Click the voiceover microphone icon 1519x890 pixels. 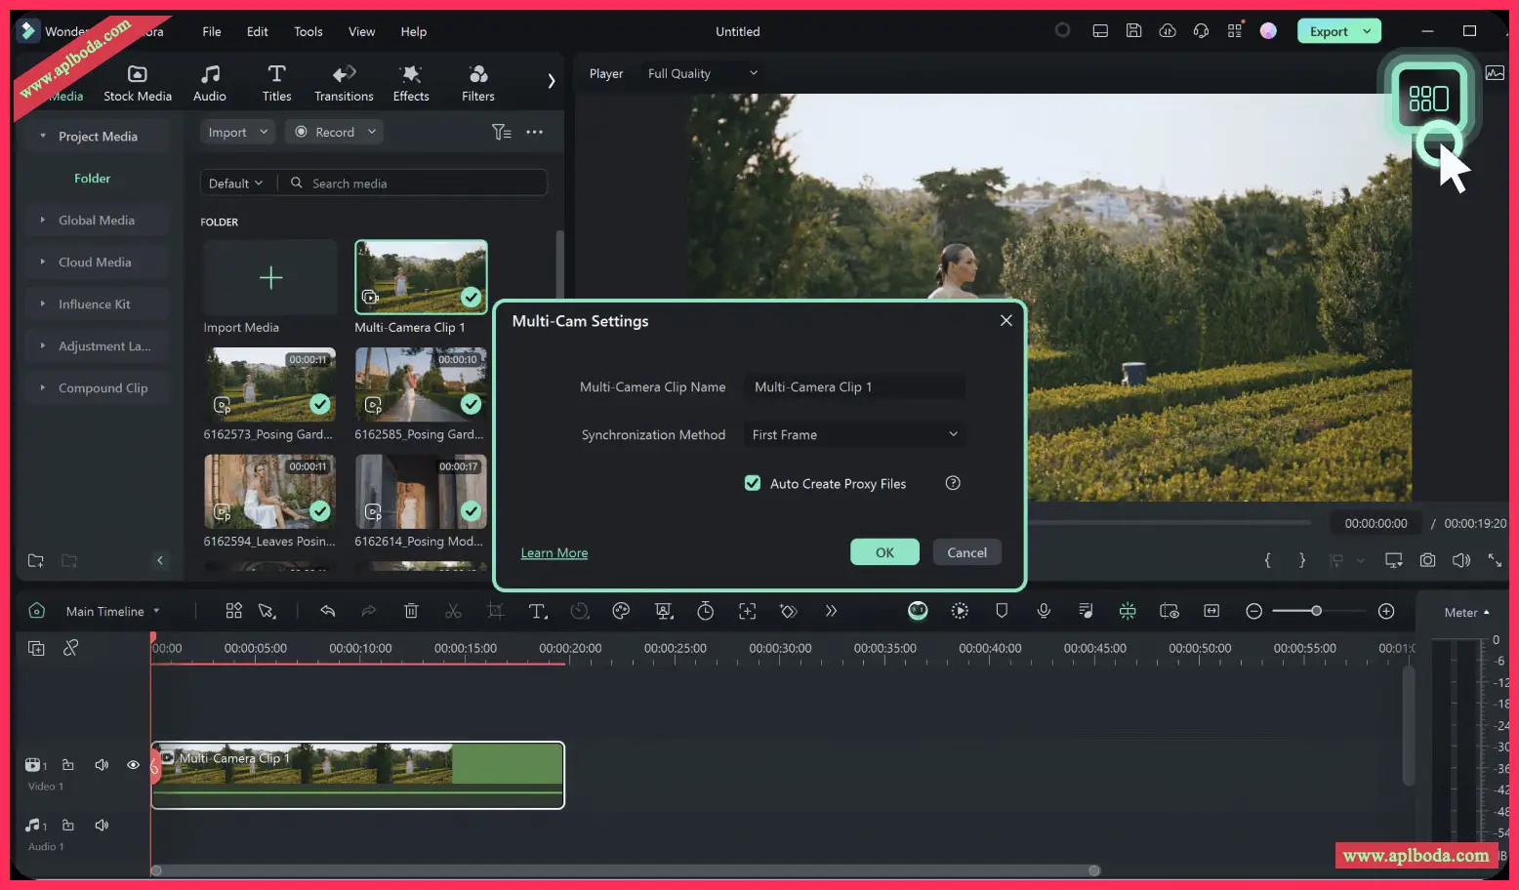click(1044, 611)
